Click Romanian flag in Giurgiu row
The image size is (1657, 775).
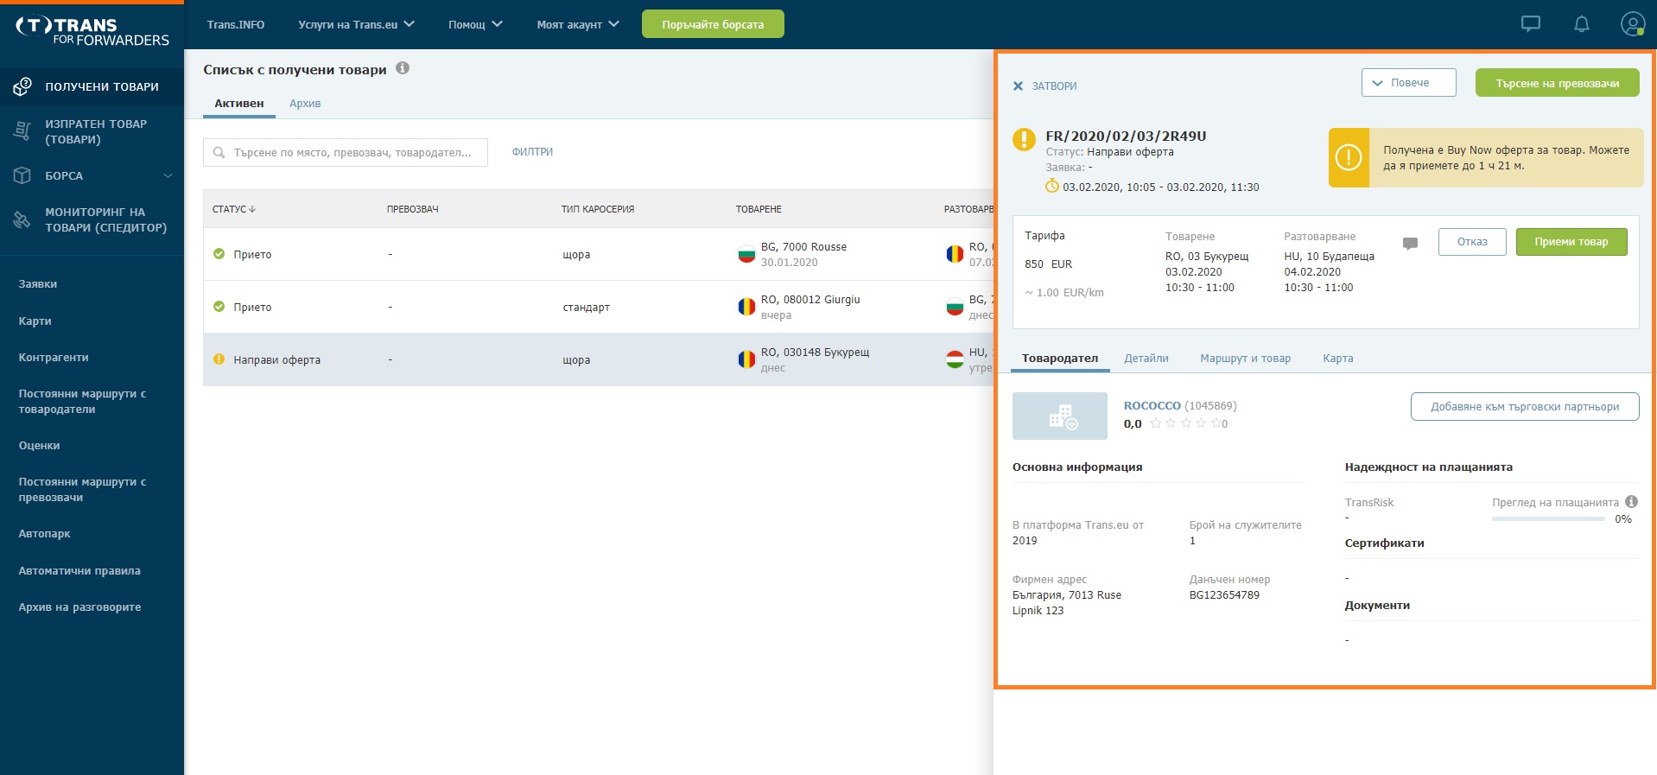(746, 307)
